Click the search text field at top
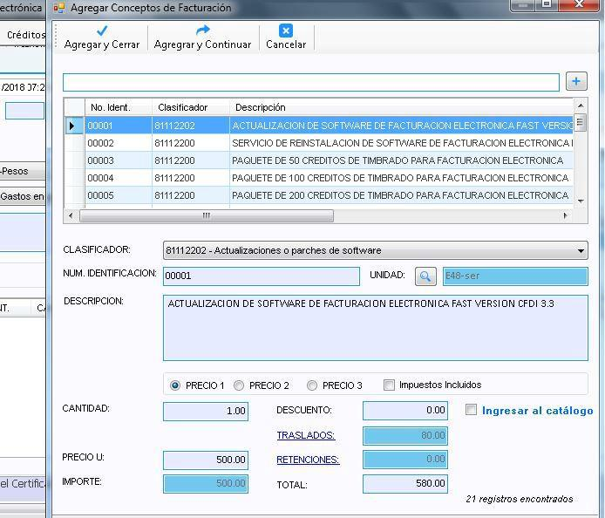605x518 pixels. point(311,82)
